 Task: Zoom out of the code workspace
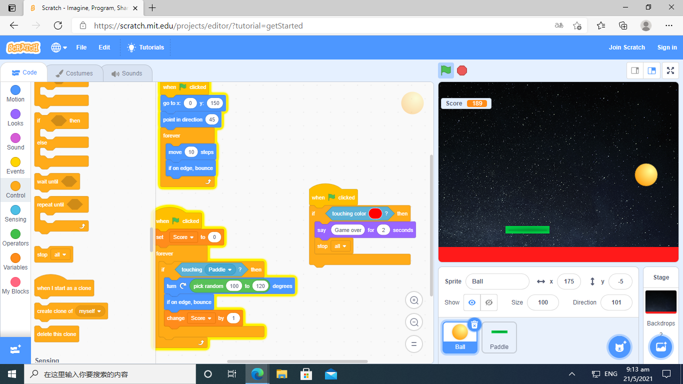(414, 322)
